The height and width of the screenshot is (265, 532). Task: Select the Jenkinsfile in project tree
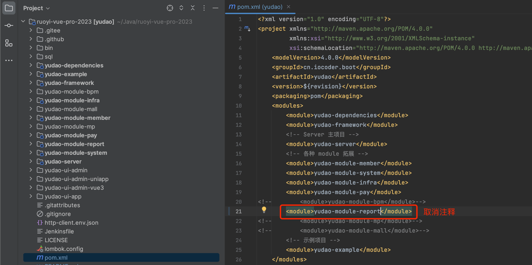click(59, 231)
